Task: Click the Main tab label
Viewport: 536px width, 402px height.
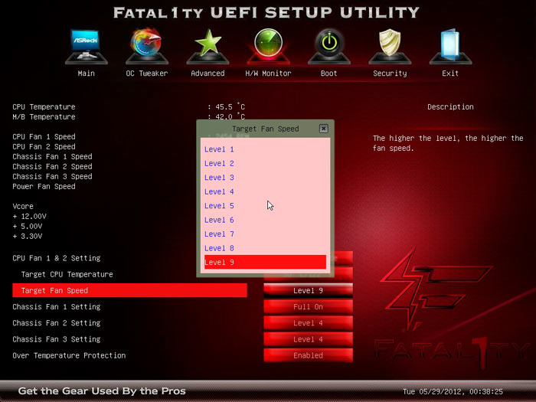Action: pos(86,74)
